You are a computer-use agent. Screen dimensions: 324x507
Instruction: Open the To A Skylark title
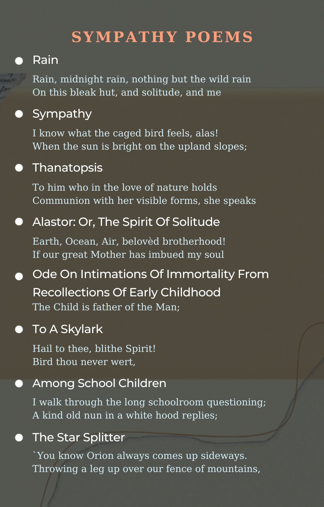tap(68, 329)
